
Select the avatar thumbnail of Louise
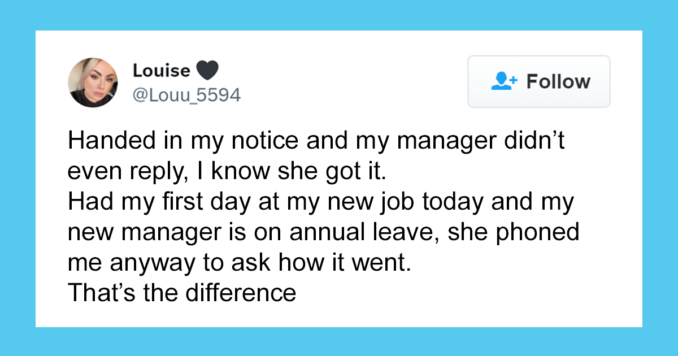point(94,82)
